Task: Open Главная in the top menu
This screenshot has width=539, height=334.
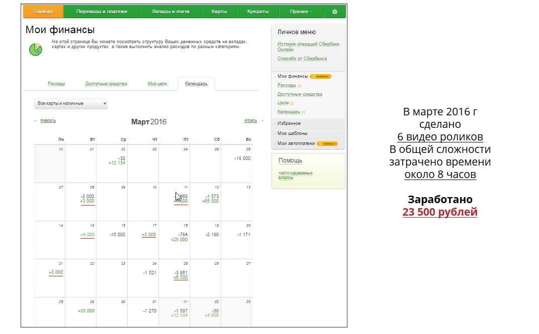Action: click(x=43, y=12)
